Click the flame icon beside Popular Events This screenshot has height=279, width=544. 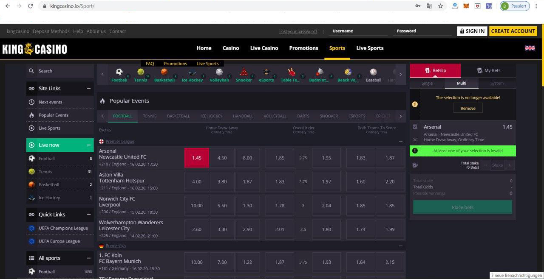click(x=31, y=115)
